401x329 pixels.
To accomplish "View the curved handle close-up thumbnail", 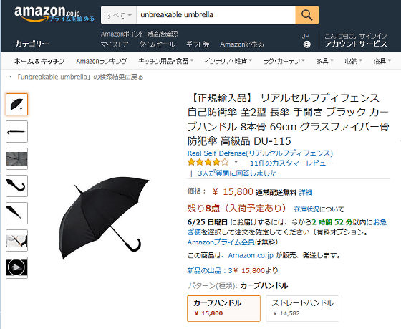I will click(x=17, y=186).
